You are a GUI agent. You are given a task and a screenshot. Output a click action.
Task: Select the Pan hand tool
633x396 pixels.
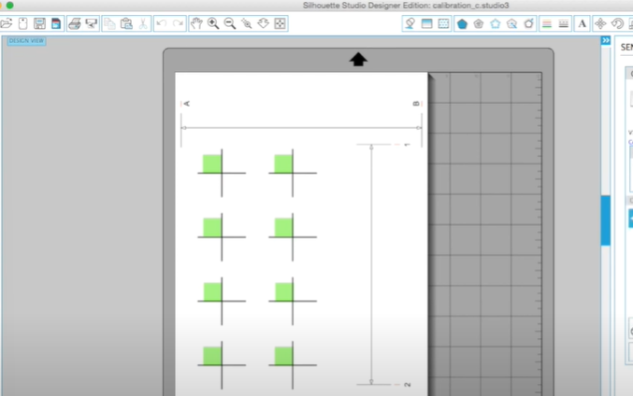(x=196, y=23)
